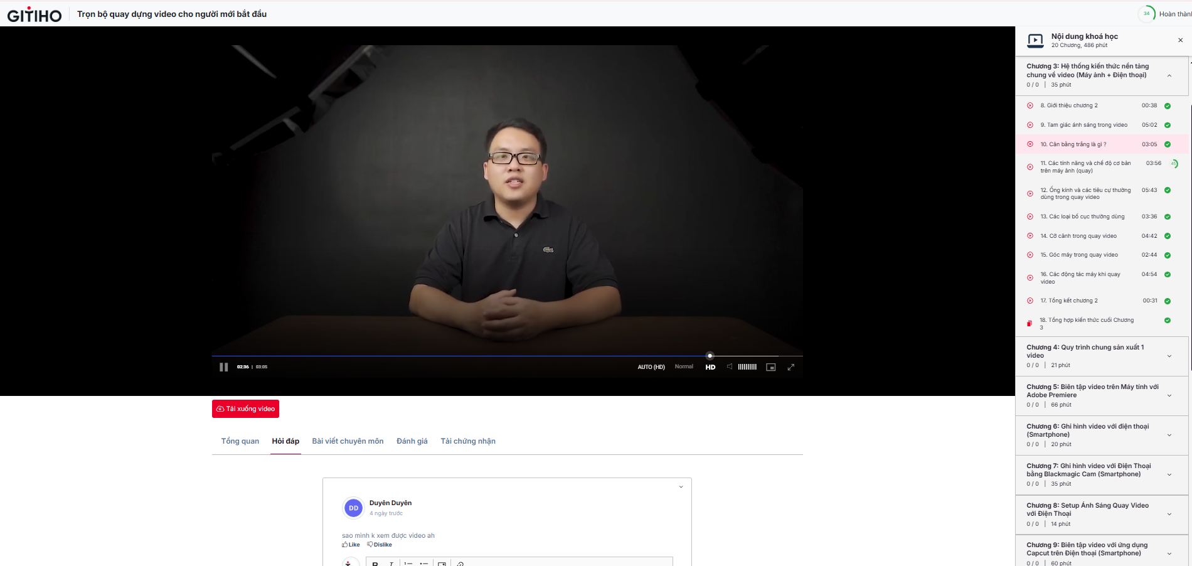1192x566 pixels.
Task: Expand Chương 7 Blackmagic Cam section
Action: tap(1169, 475)
